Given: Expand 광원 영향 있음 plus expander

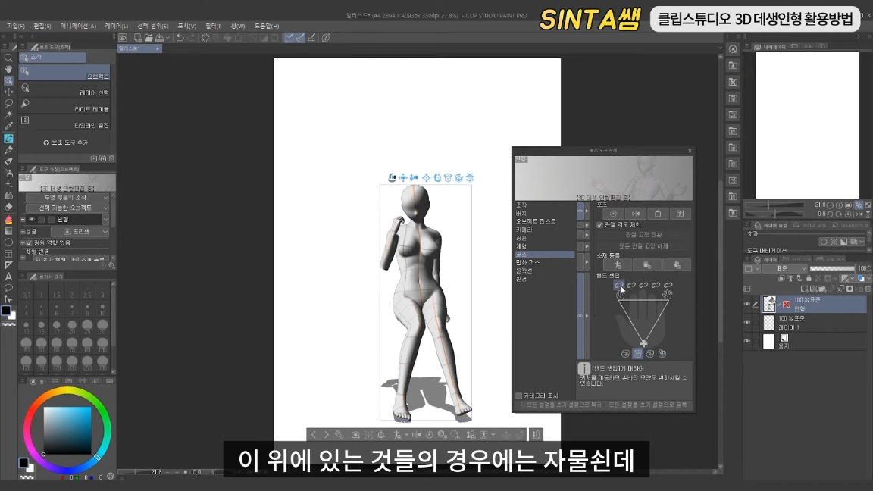Looking at the screenshot, I should 23,243.
